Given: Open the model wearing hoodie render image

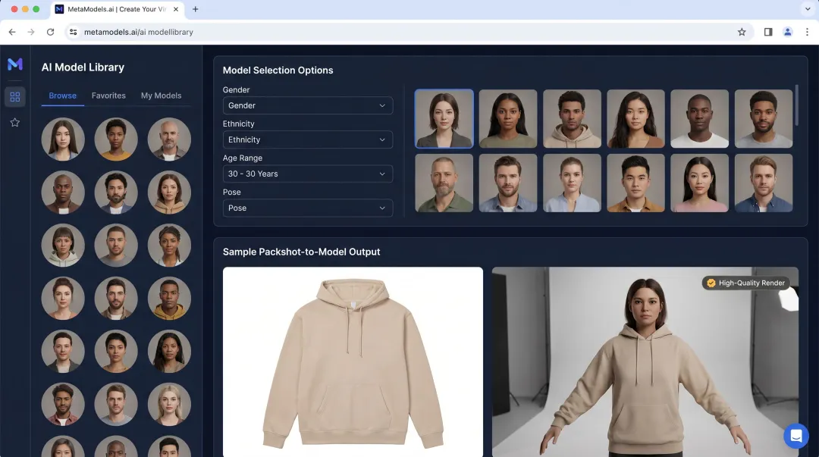Looking at the screenshot, I should point(645,362).
